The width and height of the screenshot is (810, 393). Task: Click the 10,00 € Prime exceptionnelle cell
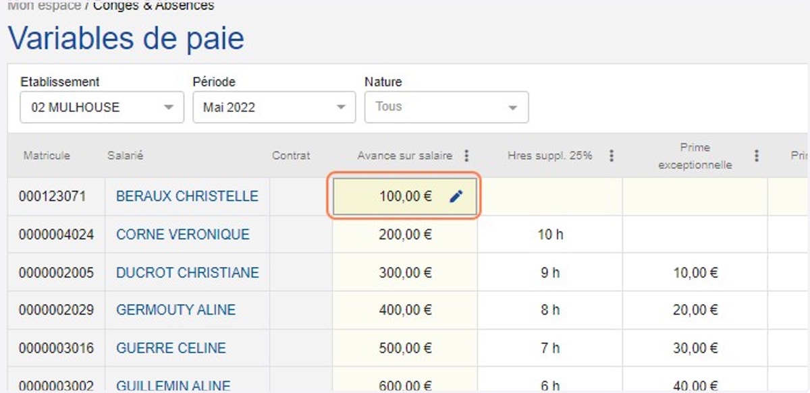695,273
